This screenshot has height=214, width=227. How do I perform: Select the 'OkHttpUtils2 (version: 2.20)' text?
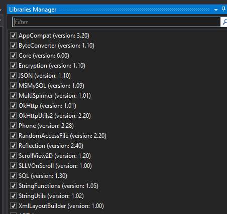55,116
